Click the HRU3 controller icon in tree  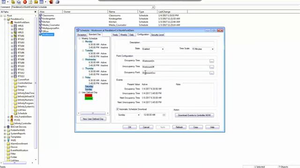[15, 32]
